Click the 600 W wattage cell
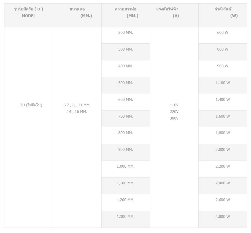251x233 pixels. click(223, 35)
